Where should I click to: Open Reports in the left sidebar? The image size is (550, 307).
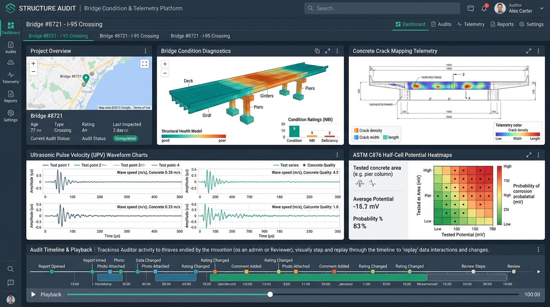click(11, 97)
